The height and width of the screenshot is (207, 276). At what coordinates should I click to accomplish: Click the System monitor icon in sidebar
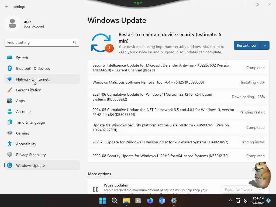tap(10, 58)
